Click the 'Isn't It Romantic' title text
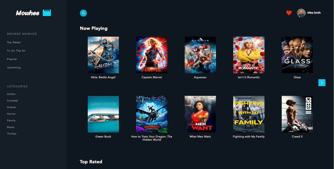 249,77
